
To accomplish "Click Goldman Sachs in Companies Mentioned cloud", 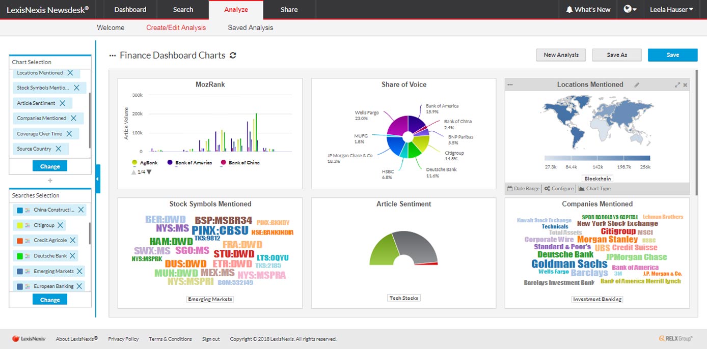I will (x=569, y=264).
